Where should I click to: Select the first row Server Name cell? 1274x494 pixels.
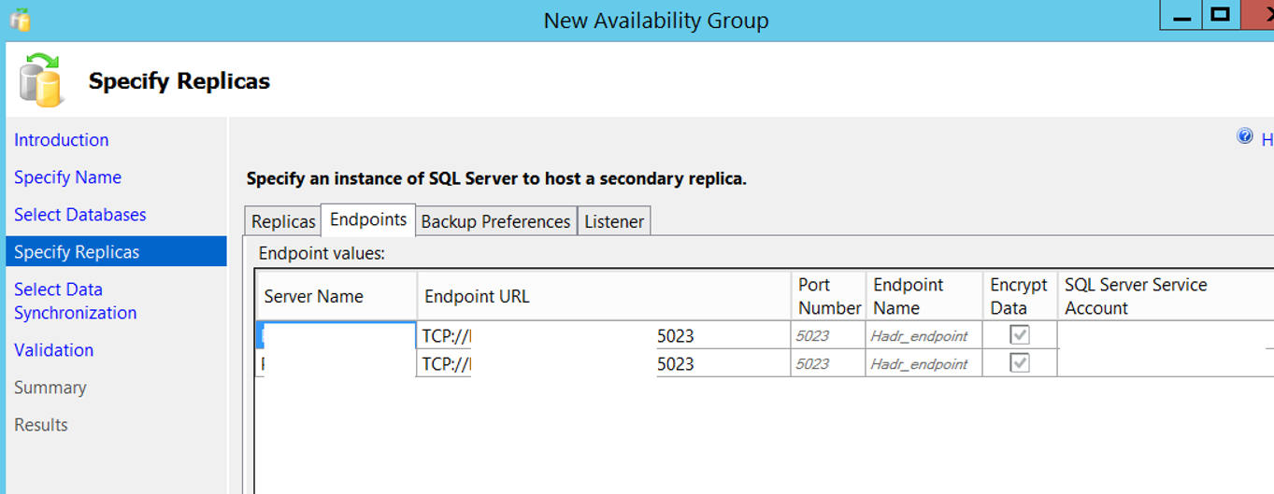[x=336, y=335]
